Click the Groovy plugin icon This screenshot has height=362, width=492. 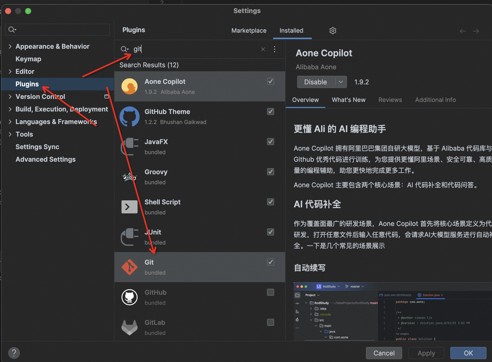coord(129,176)
